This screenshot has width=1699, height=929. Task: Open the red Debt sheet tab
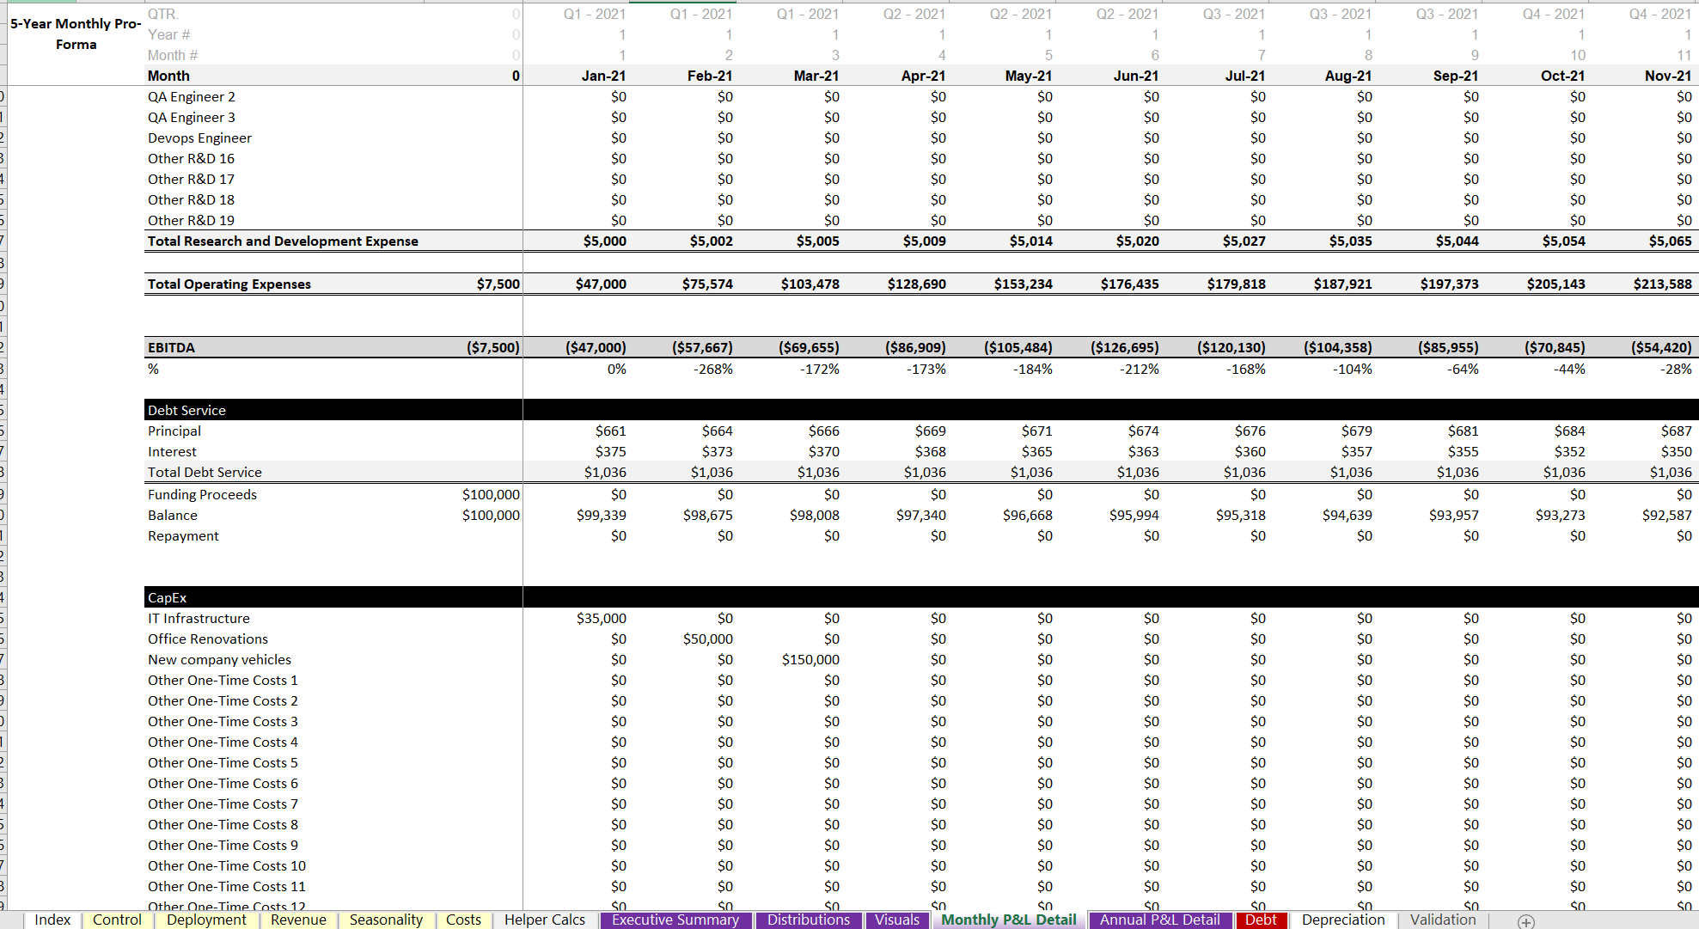(x=1261, y=920)
